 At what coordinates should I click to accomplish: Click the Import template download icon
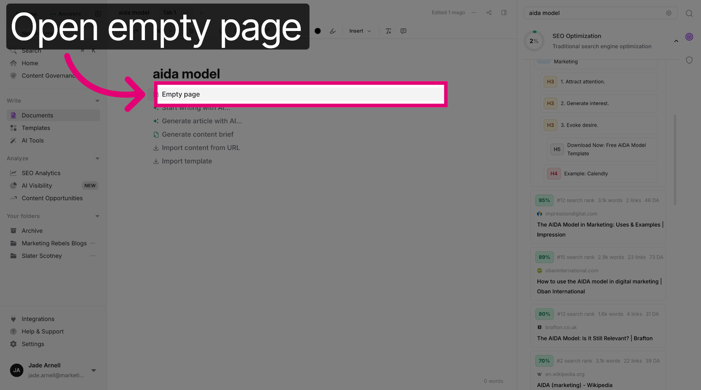coord(156,161)
